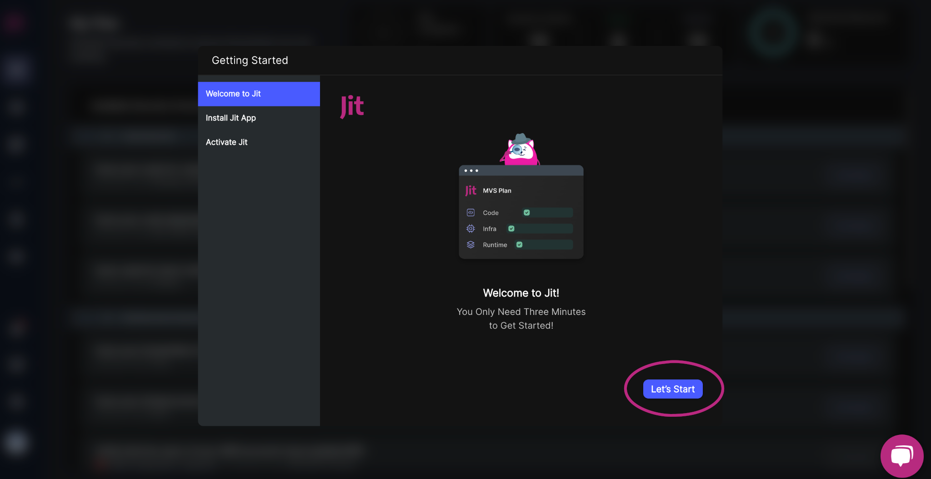Click the Code icon in MVS Plan
931x479 pixels.
coord(471,213)
